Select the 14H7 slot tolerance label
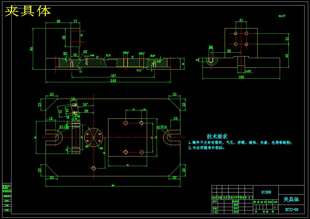The image size is (310, 219). tap(248, 71)
